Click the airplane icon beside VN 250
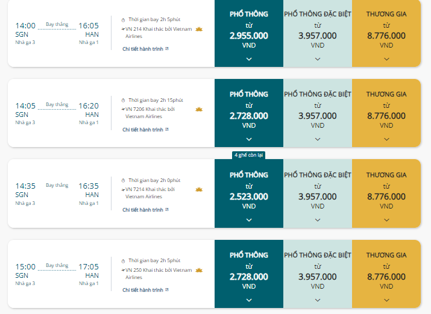Image resolution: width=431 pixels, height=314 pixels. coord(123,270)
